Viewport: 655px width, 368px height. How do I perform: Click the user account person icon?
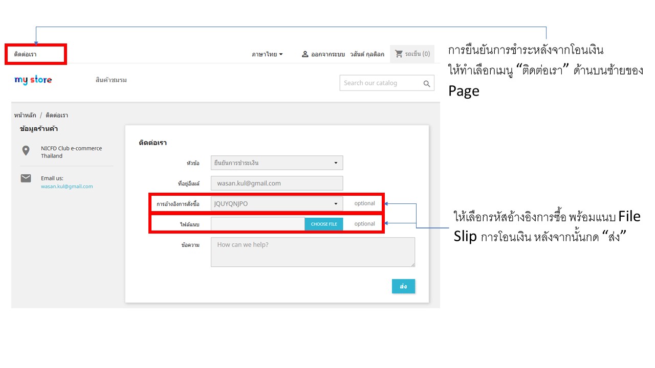pyautogui.click(x=305, y=54)
